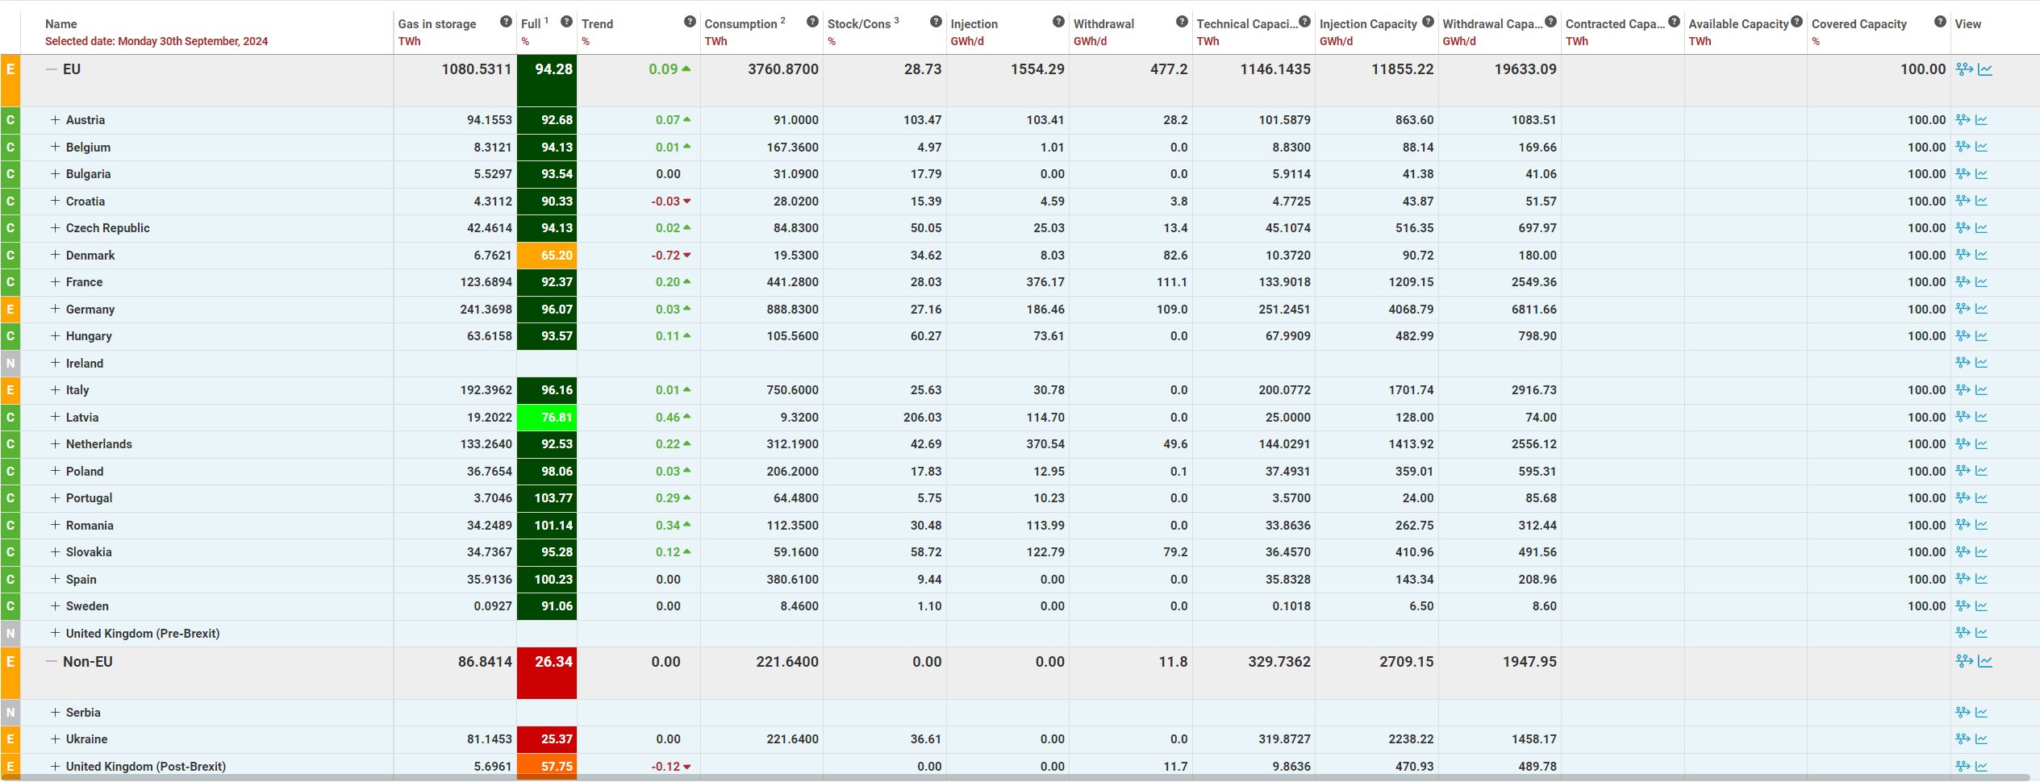Open the facilities tree icon for Ukraine
Image resolution: width=2040 pixels, height=782 pixels.
[1963, 739]
